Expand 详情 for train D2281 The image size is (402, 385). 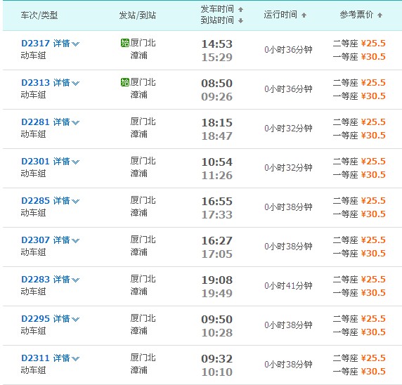(x=66, y=122)
